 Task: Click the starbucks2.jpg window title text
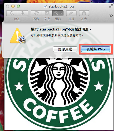61,6
